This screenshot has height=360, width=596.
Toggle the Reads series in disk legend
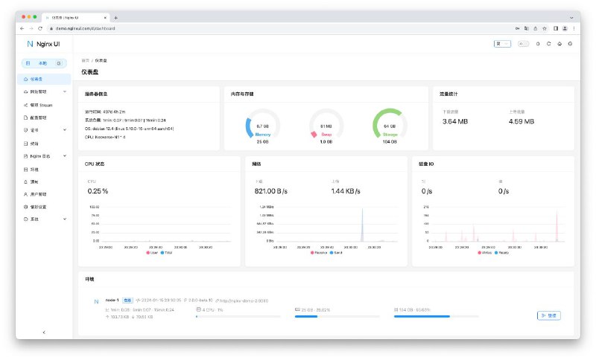coord(501,253)
